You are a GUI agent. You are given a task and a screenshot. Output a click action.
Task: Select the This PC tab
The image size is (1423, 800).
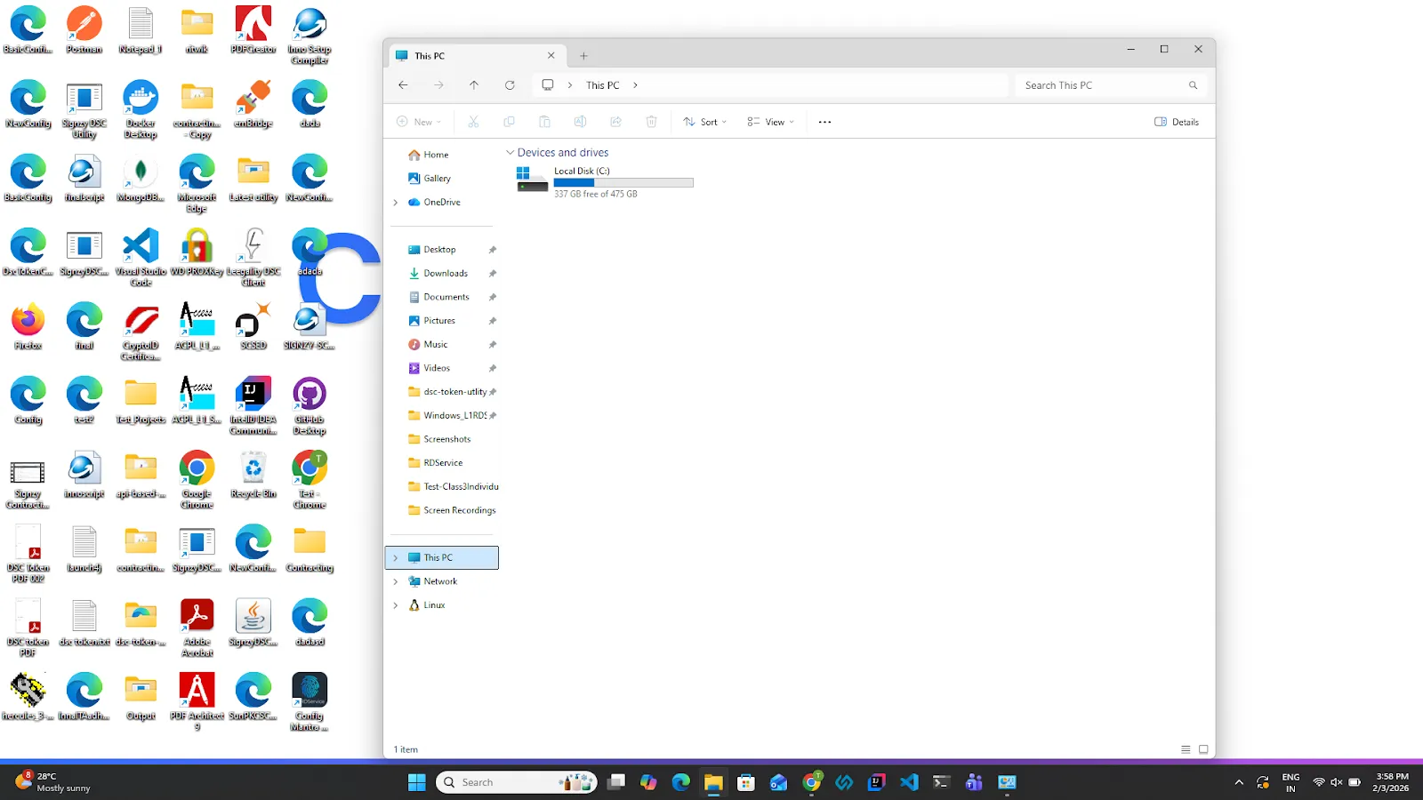click(476, 55)
